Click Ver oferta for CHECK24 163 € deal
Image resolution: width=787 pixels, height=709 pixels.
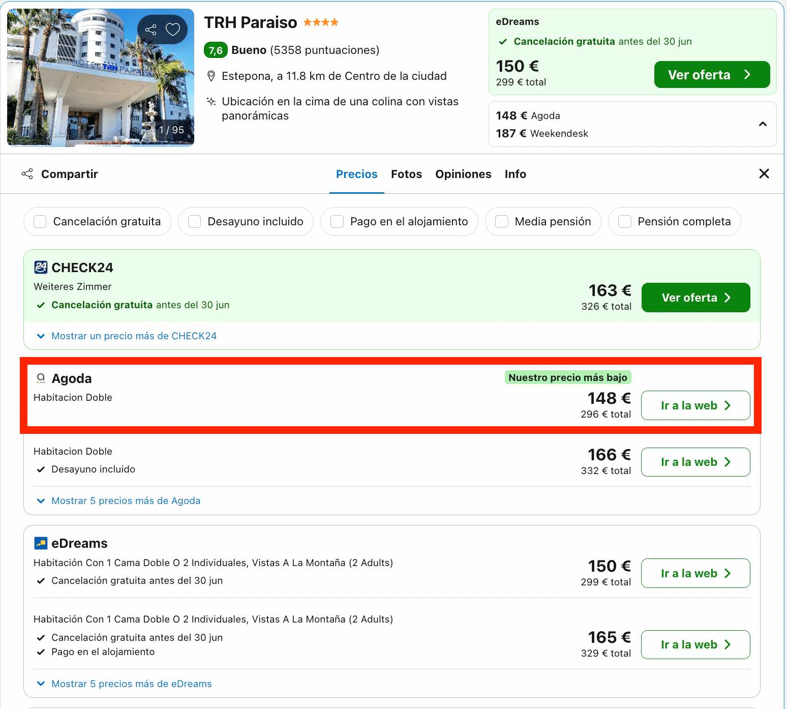[x=695, y=298]
